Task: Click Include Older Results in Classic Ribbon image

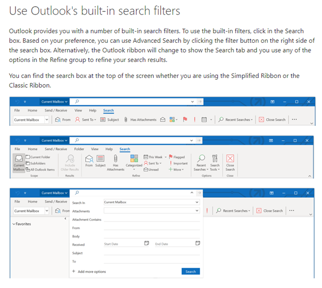Action: point(70,163)
